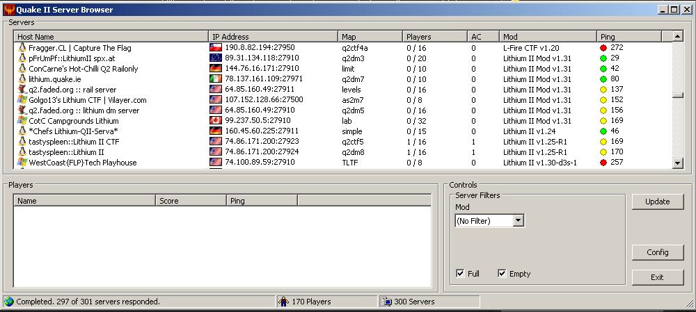Click the Irish flag beside 78.137.161.109:27971

[216, 79]
